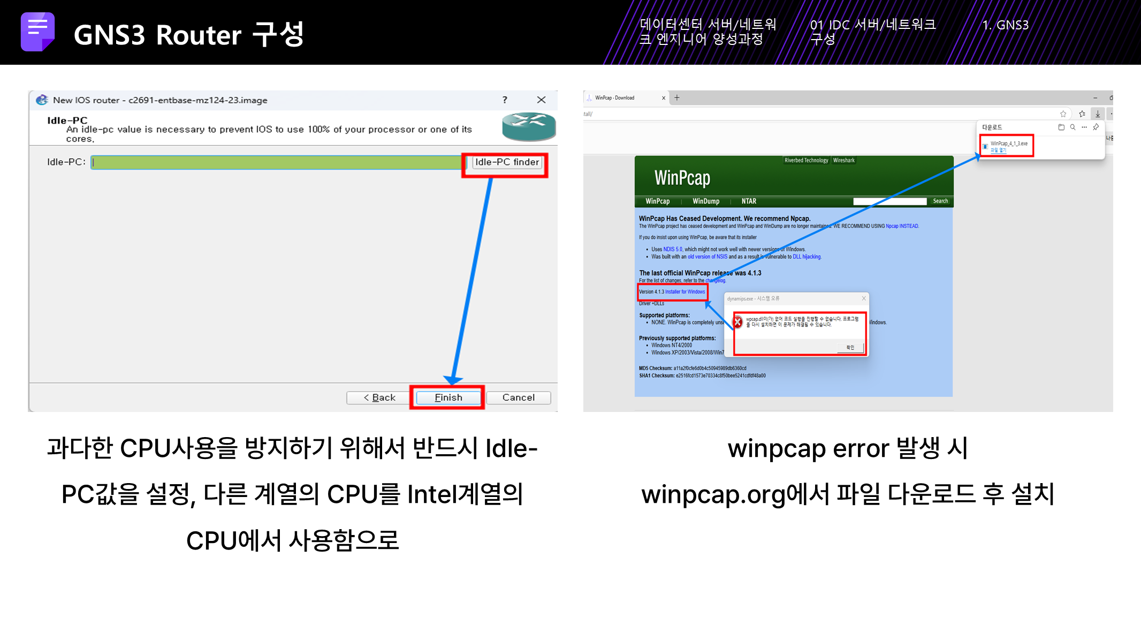Viewport: 1141px width, 642px height.
Task: Cancel the New IOS router dialog
Action: tap(518, 398)
